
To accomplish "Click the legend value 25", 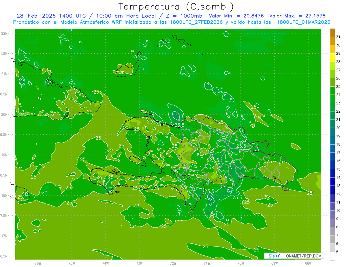I will pos(339,86).
